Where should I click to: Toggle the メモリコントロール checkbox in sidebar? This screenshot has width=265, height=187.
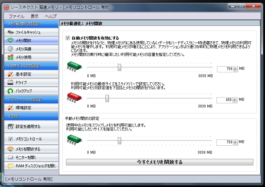10,139
